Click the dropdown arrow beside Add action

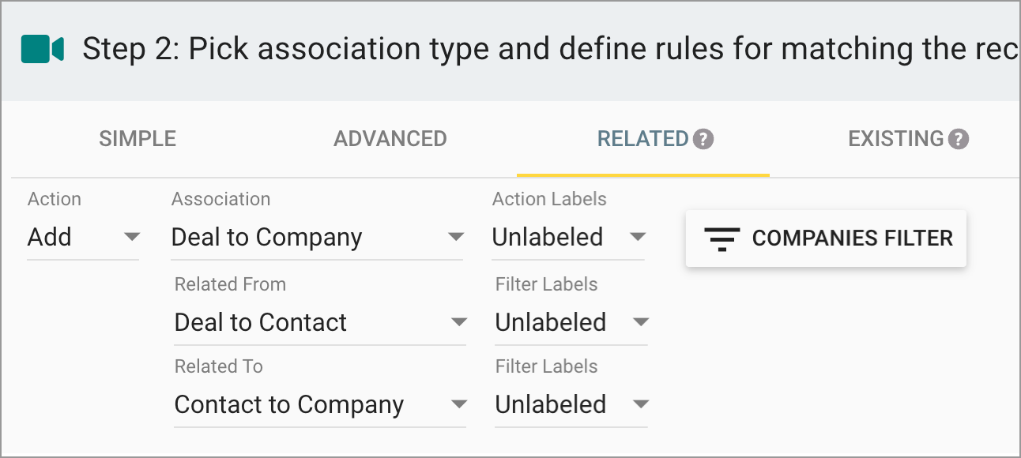tap(133, 237)
